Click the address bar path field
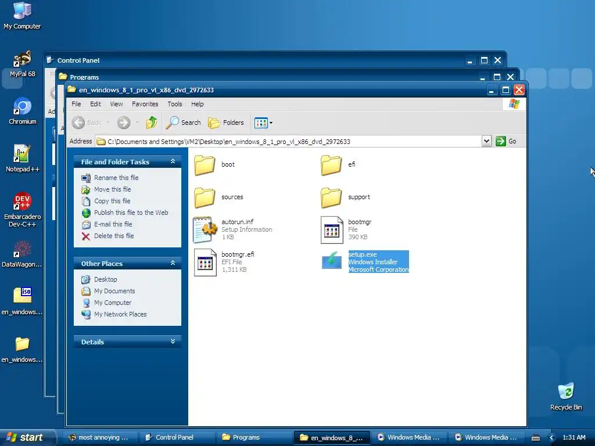The height and width of the screenshot is (446, 595). pyautogui.click(x=288, y=142)
